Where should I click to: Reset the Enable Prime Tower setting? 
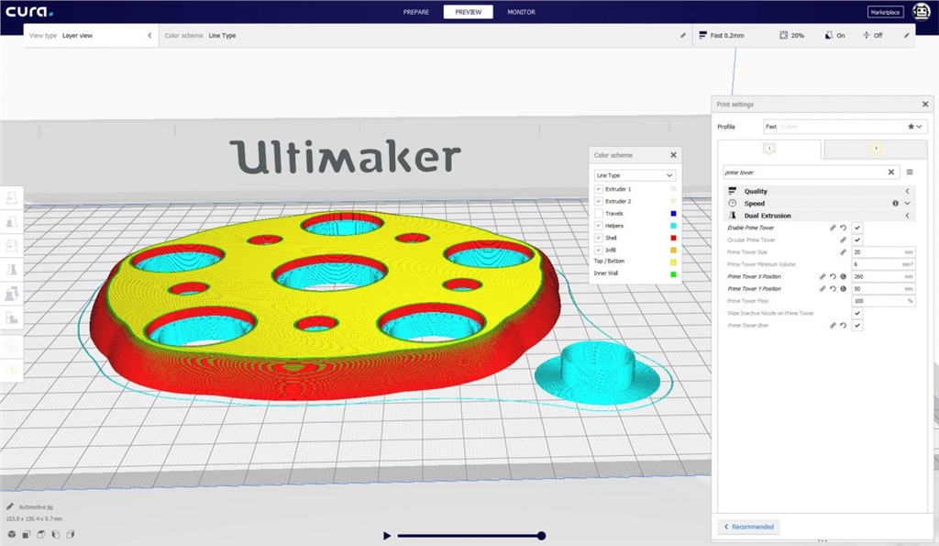coord(843,228)
